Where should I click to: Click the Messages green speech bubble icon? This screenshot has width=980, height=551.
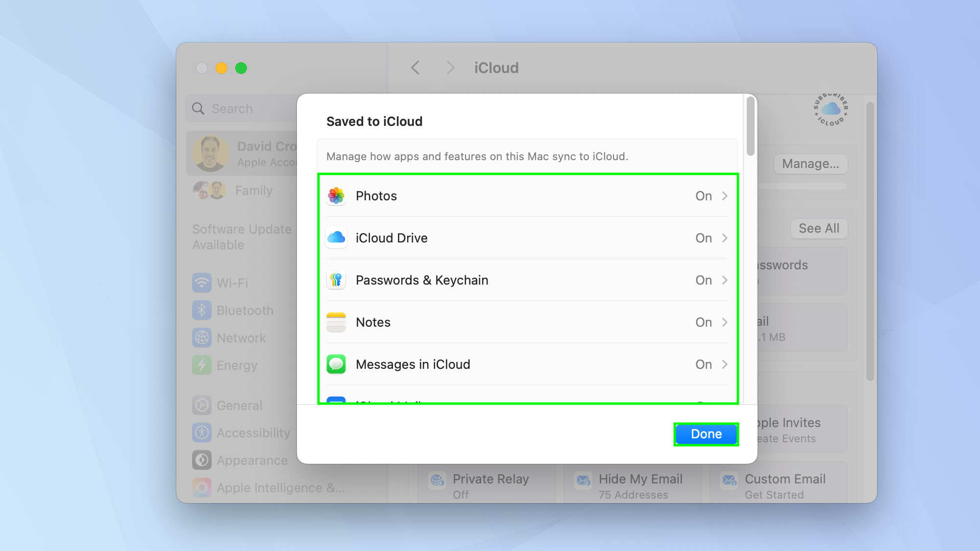(x=336, y=364)
